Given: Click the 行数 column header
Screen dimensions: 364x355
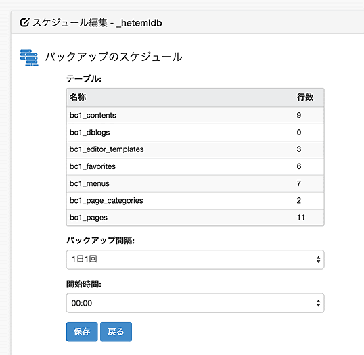Looking at the screenshot, I should (305, 97).
